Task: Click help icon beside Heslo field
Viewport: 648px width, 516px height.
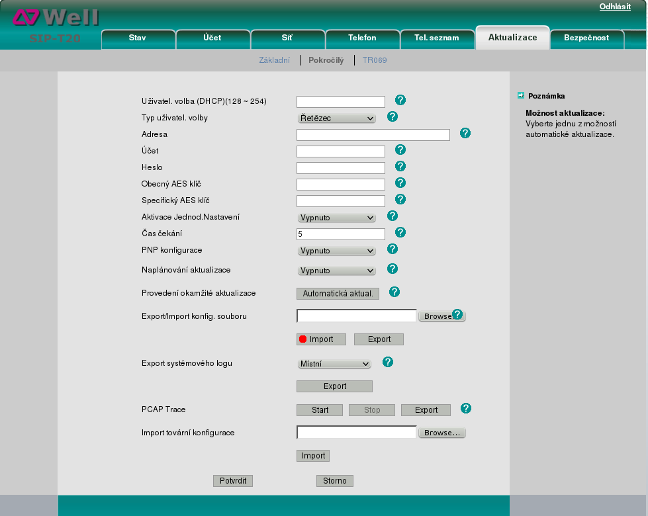Action: point(400,167)
